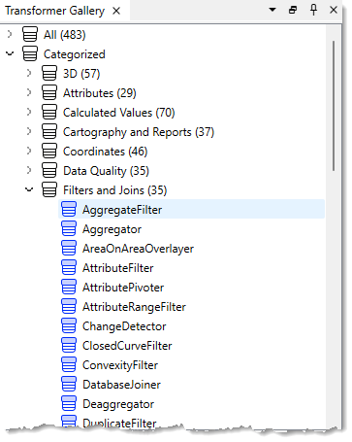
Task: Click the Categorized folder icon
Action: 30,53
